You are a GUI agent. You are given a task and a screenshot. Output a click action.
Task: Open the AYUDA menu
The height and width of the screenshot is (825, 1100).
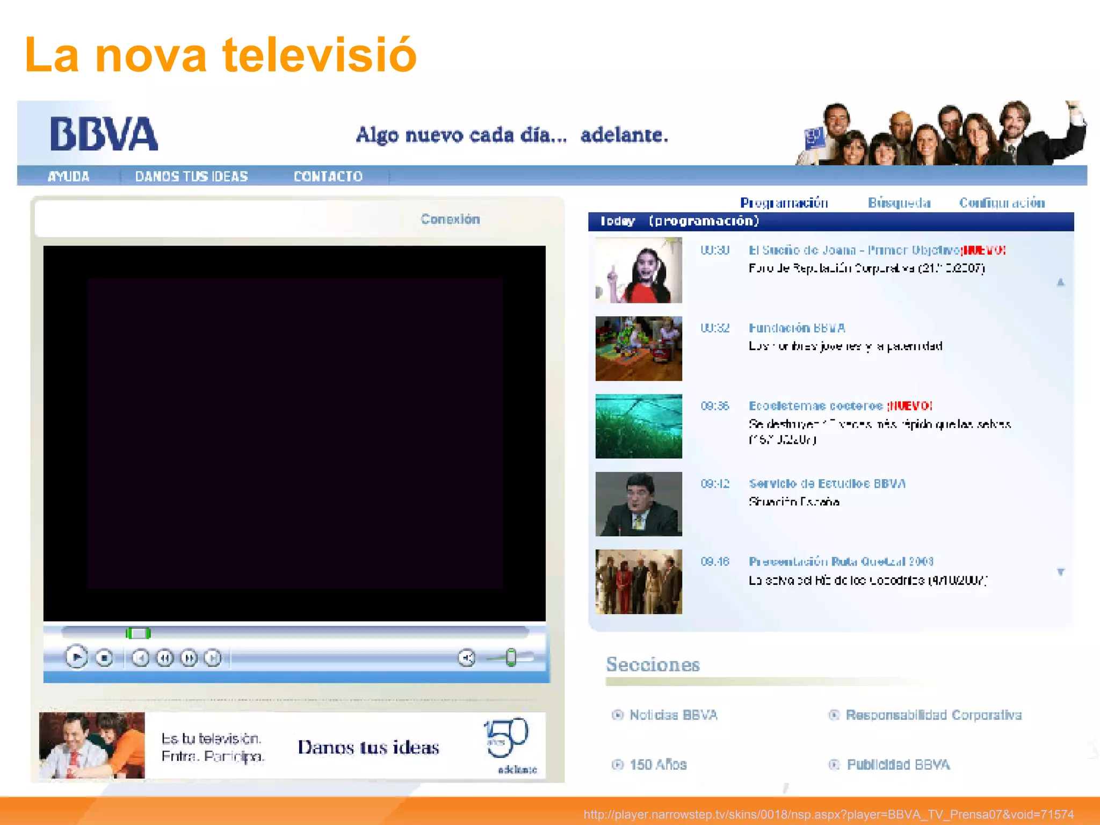click(x=68, y=176)
